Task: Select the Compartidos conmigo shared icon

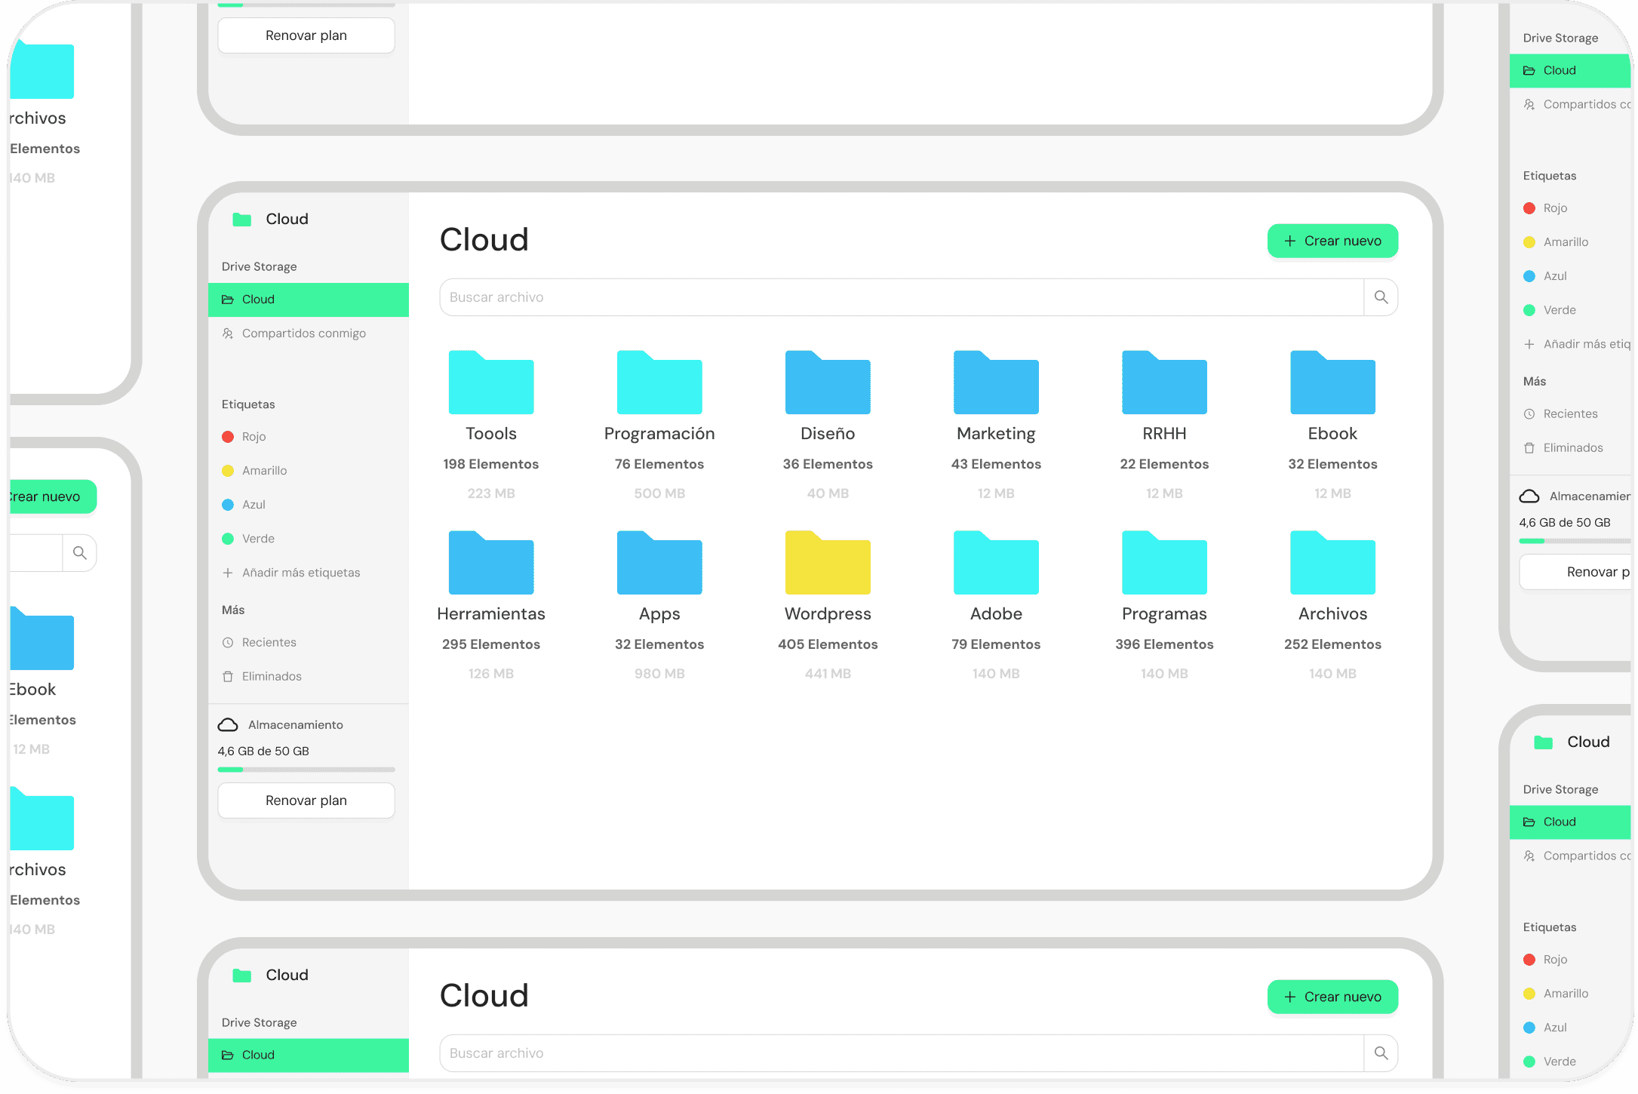Action: tap(229, 333)
